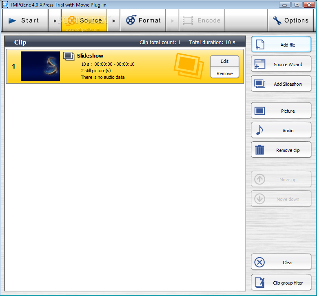Viewport: 317px width, 296px height.
Task: Click the clip number 1 label
Action: (13, 66)
